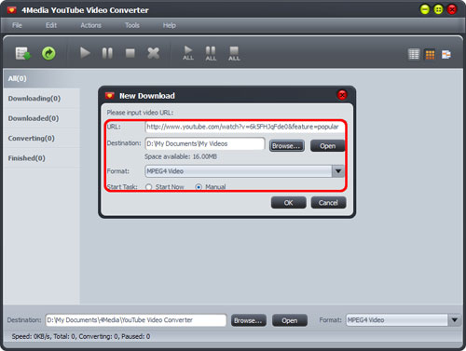Click the browser view icon in toolbar
Viewport: 466px width, 351px height.
pos(446,55)
